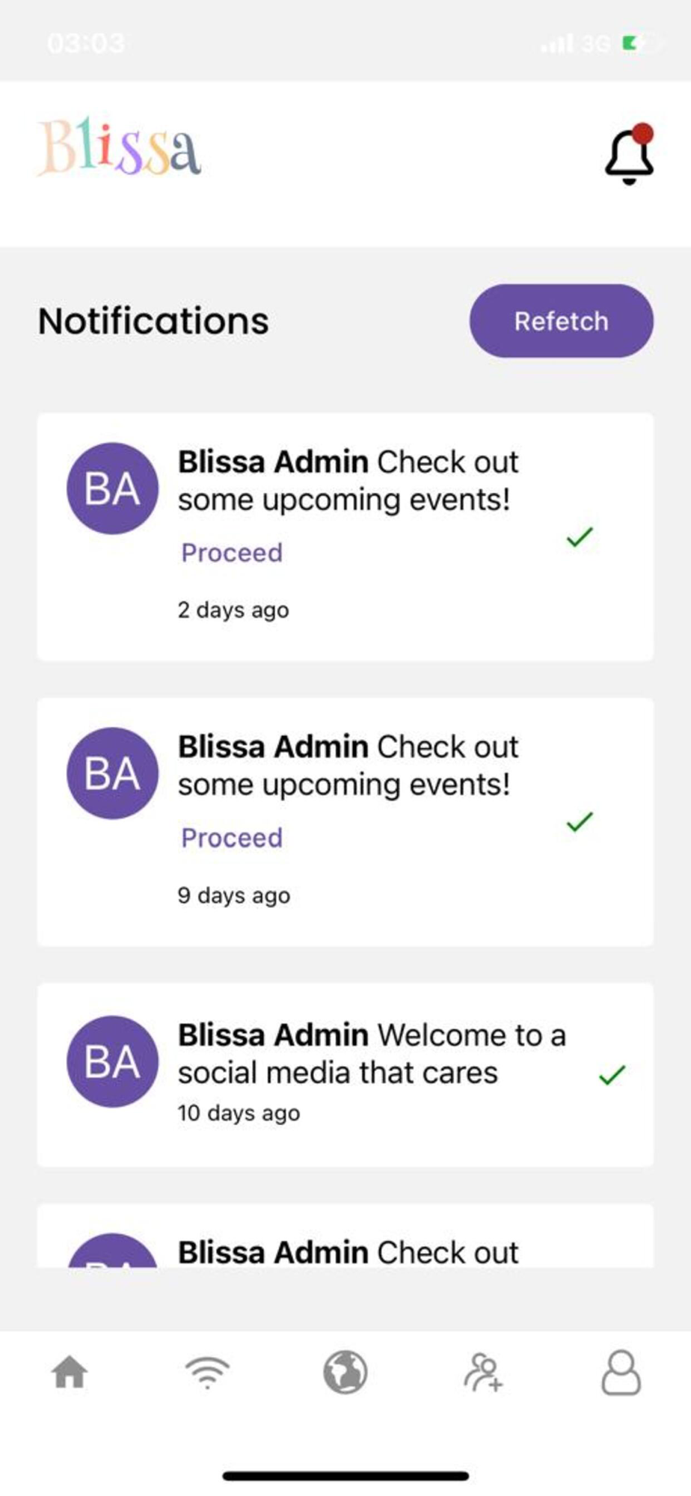The image size is (691, 1496).
Task: Open the profile tab icon
Action: click(621, 1373)
